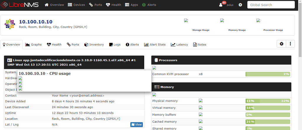Click the Processors panel header link
The image size is (302, 130).
(x=168, y=60)
